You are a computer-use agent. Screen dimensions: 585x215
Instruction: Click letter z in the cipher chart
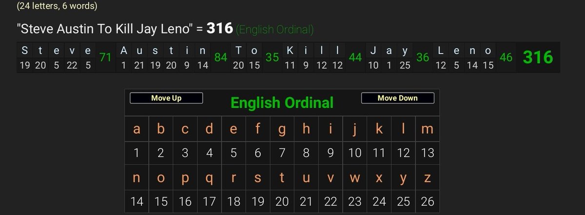[x=428, y=178]
